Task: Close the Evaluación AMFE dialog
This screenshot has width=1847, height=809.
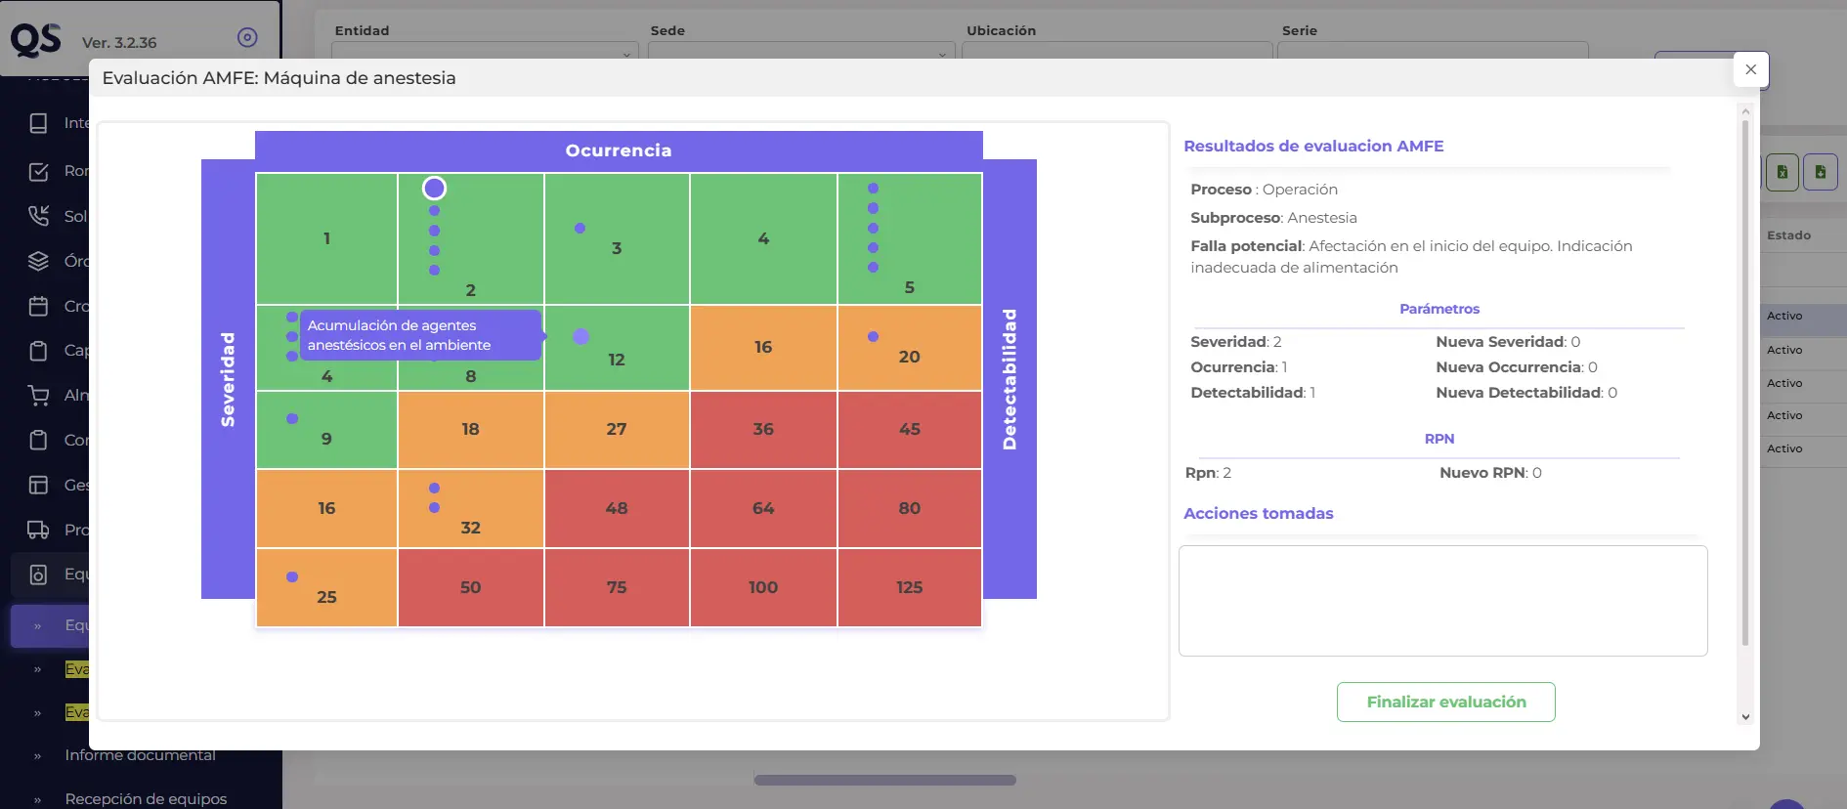Action: pyautogui.click(x=1750, y=69)
